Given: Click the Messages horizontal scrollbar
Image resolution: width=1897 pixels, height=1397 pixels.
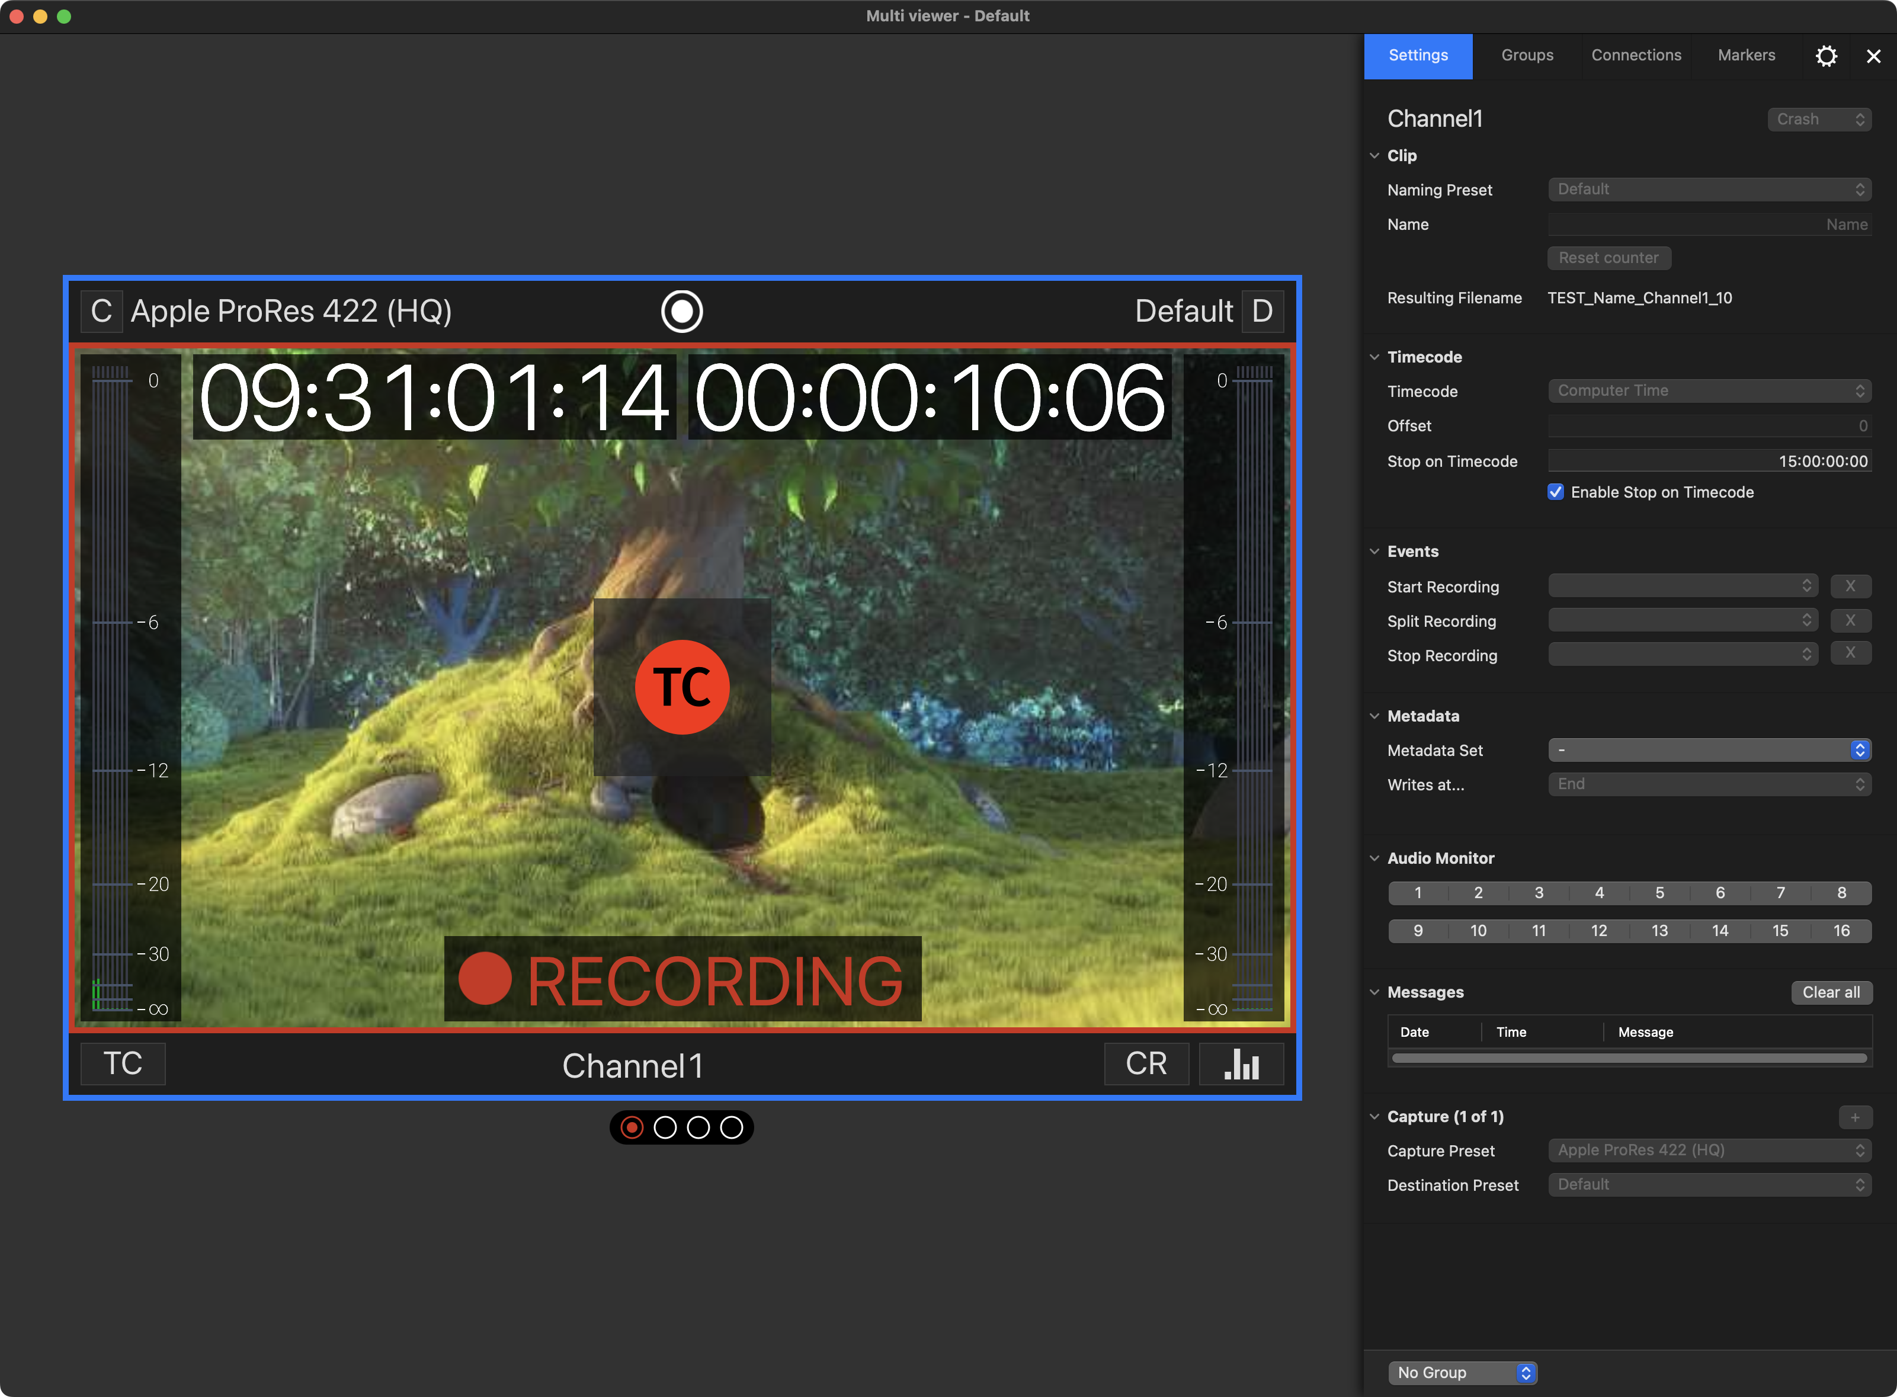Looking at the screenshot, I should click(x=1630, y=1058).
